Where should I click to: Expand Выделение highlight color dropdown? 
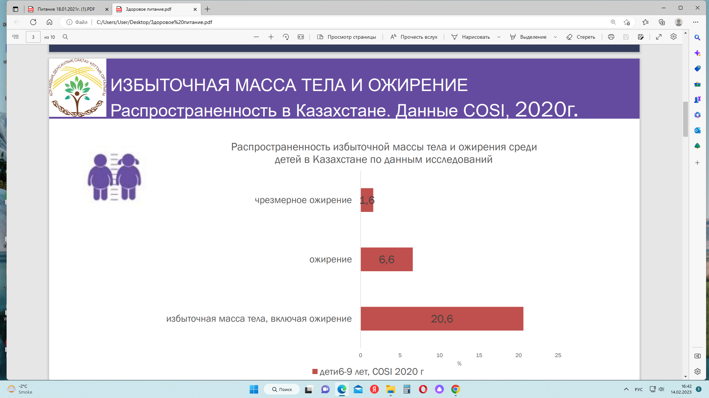point(555,37)
